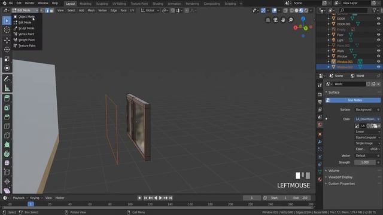Select the Measure tool
This screenshot has width=383, height=215.
[x=7, y=88]
